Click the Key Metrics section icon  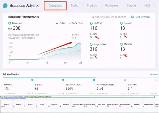pos(5,74)
